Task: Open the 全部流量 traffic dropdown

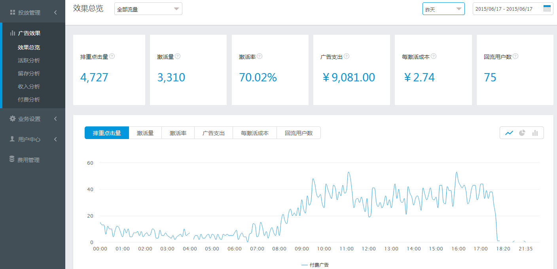Action: (x=148, y=8)
